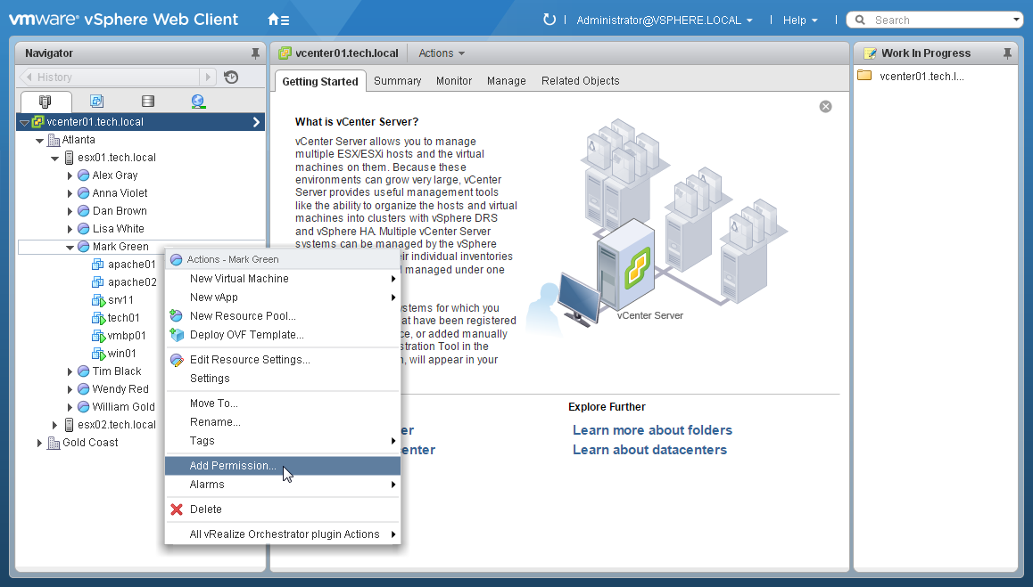Screen dimensions: 1033x587
Task: Expand the Dan Brown resource pool
Action: (x=70, y=211)
